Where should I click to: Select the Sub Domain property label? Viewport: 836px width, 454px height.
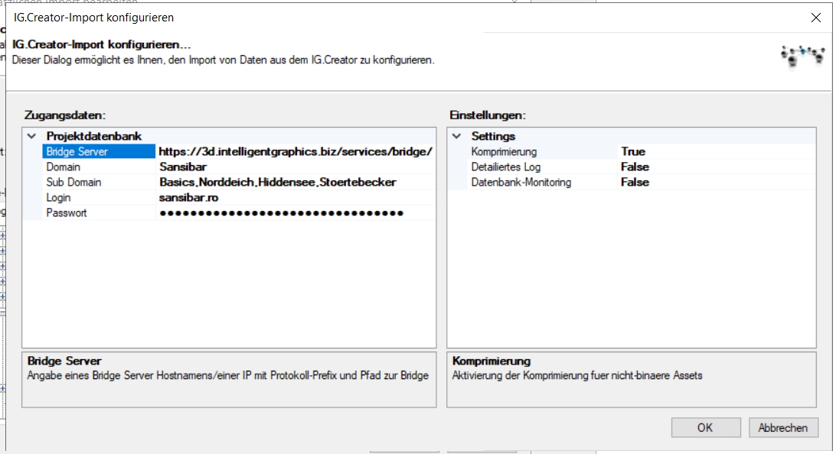(x=73, y=182)
